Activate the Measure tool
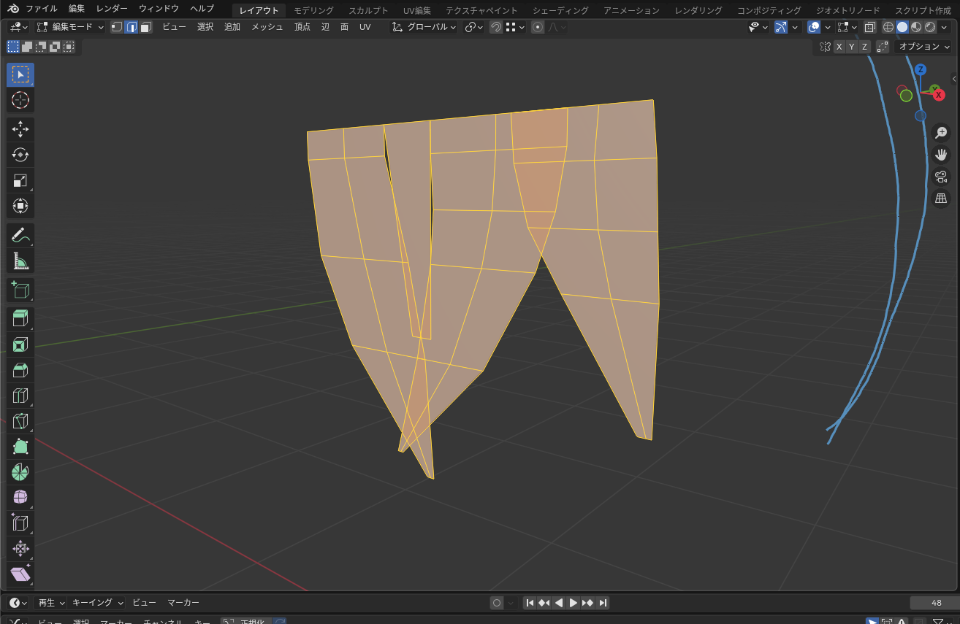Screen dimensions: 960x624 point(20,261)
